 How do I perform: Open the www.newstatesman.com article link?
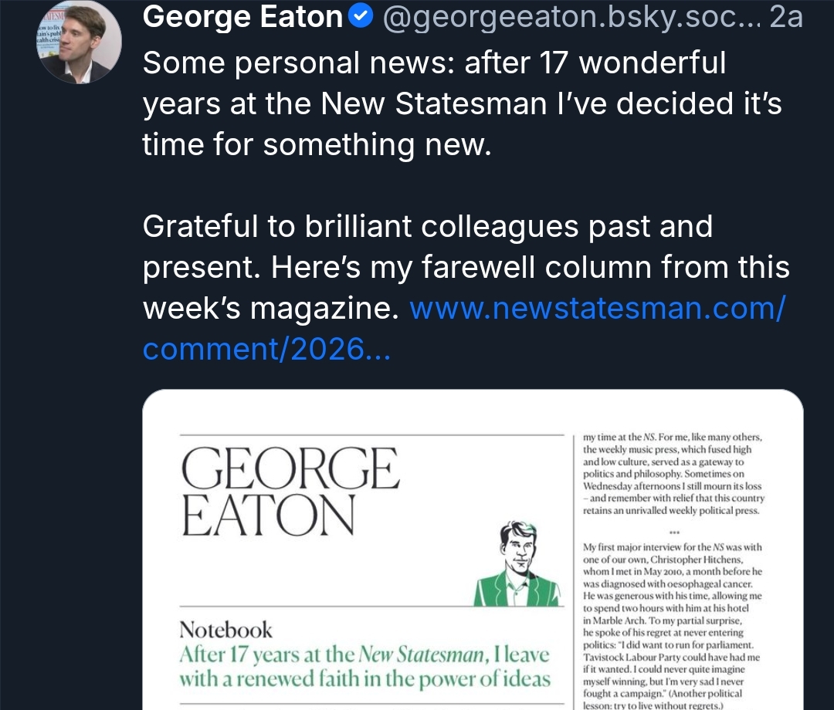(x=597, y=309)
